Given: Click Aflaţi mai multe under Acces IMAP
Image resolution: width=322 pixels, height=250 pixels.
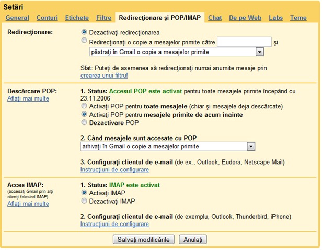Looking at the screenshot, I should click(28, 204).
